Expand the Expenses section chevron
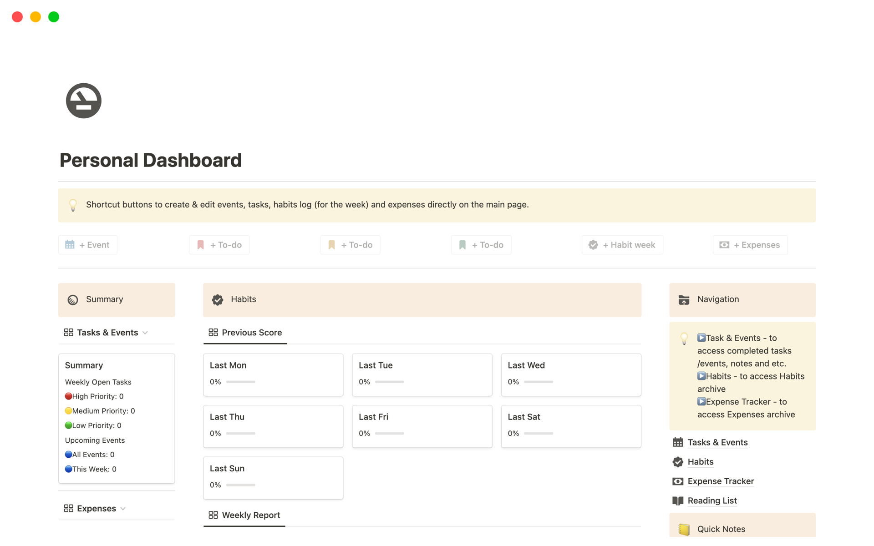This screenshot has height=546, width=874. coord(123,508)
